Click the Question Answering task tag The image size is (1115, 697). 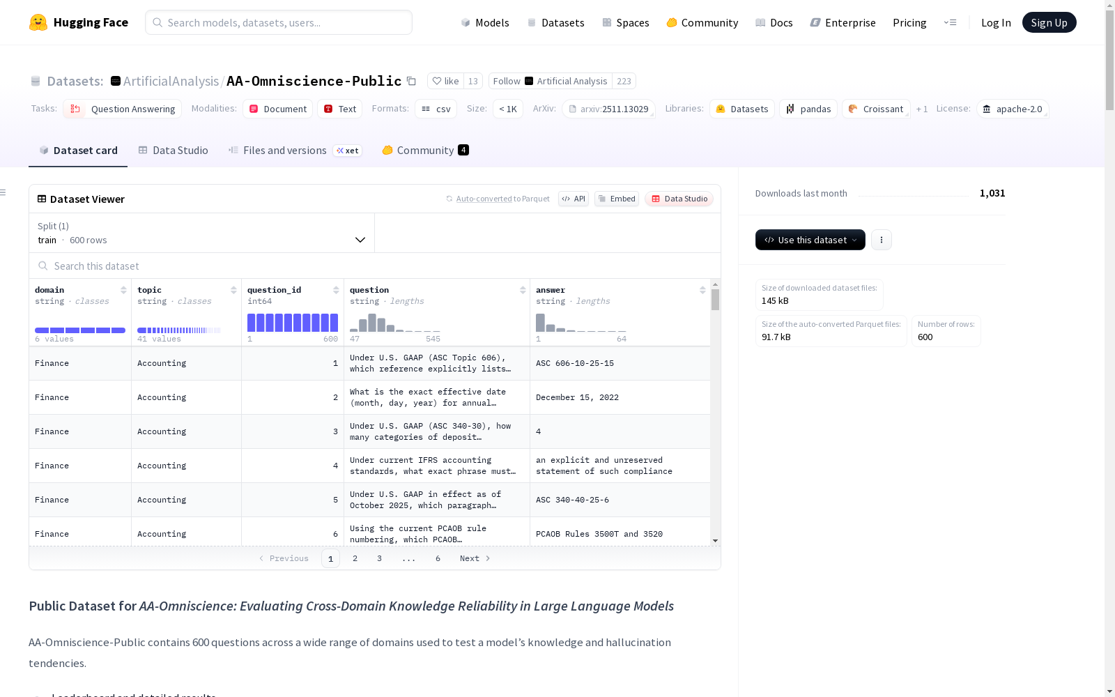click(x=122, y=109)
